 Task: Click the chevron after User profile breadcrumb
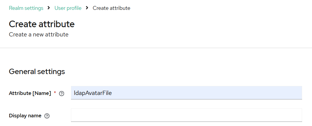point(87,8)
